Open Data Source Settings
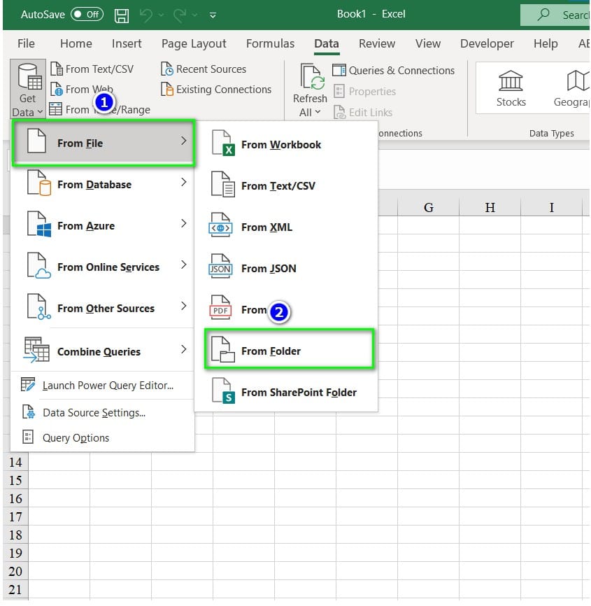Viewport: 591px width, 606px height. pos(102,413)
